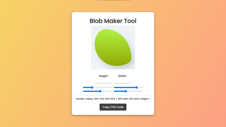The image size is (226, 127).
Task: Click the blue filled part of lower-right slider
Action: (119, 91)
